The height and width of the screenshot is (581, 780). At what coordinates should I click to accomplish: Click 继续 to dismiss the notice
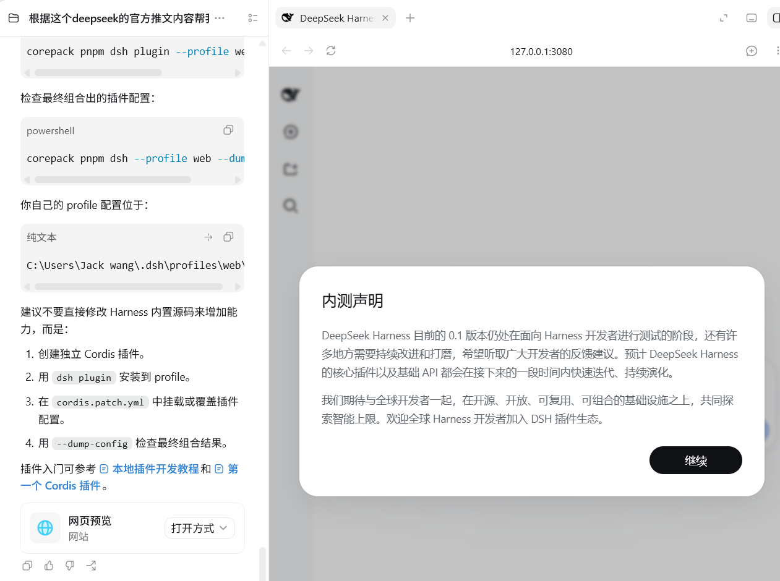point(696,460)
